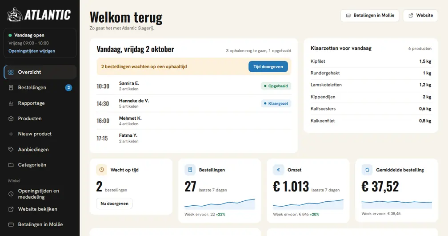
Task: Click the Categorieën folder icon
Action: (11, 165)
